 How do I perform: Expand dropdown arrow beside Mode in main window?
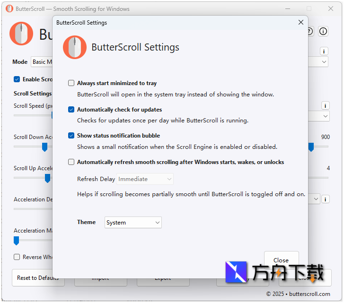click(324, 62)
